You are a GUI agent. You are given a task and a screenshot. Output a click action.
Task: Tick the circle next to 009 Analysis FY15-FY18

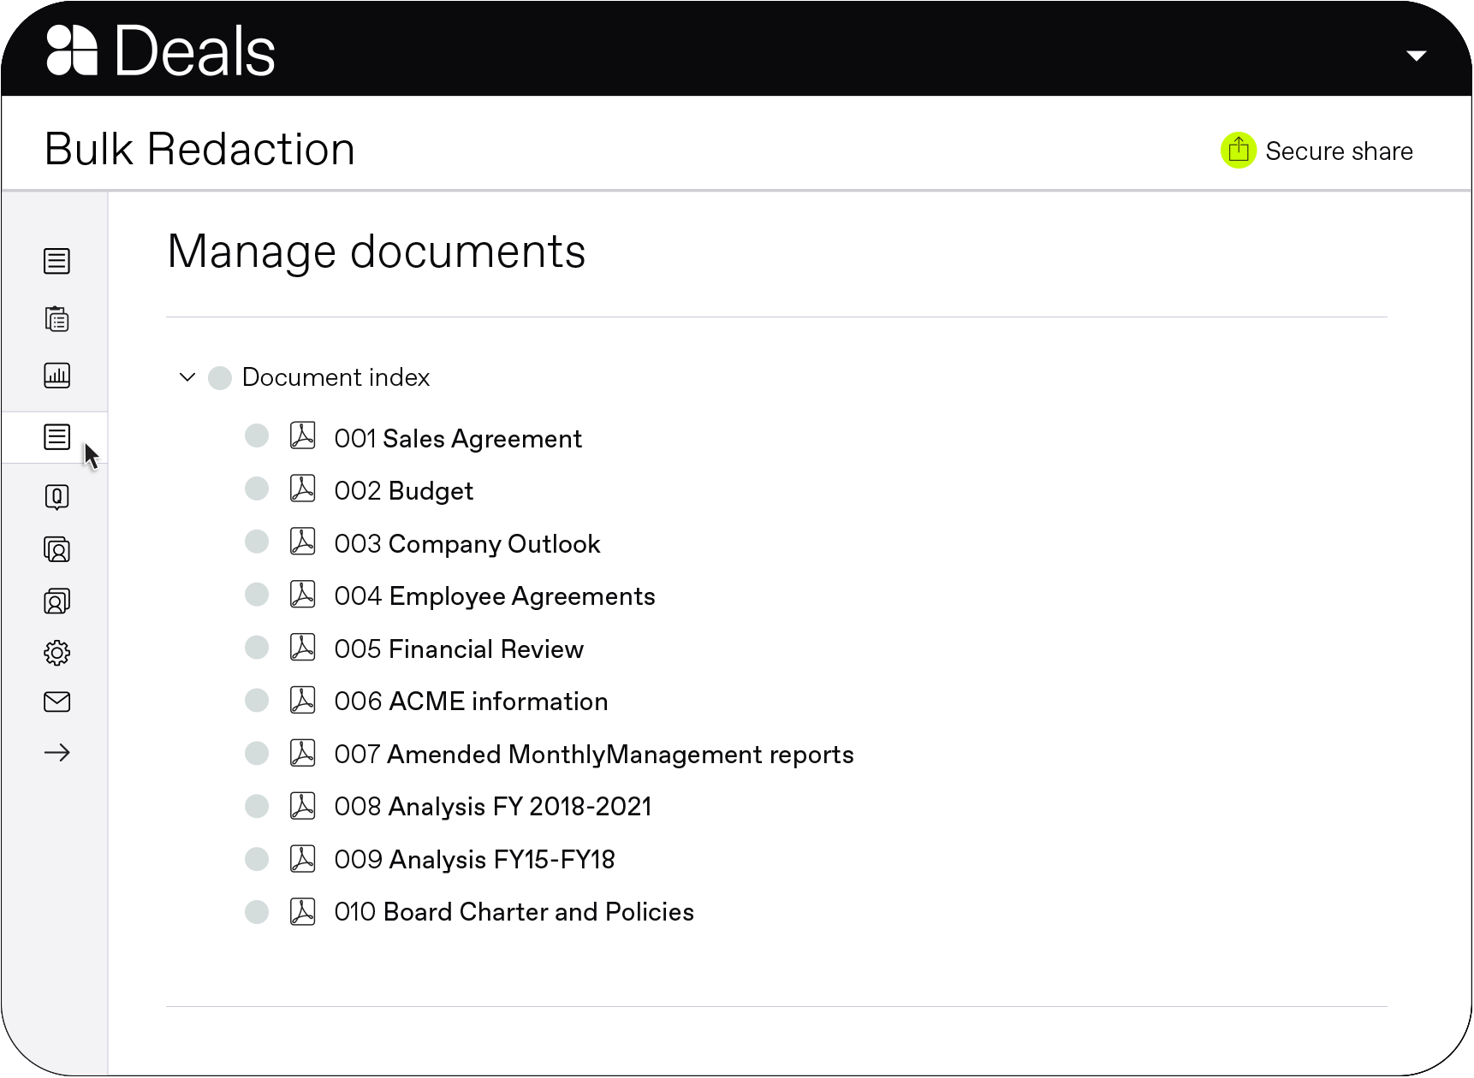(257, 859)
